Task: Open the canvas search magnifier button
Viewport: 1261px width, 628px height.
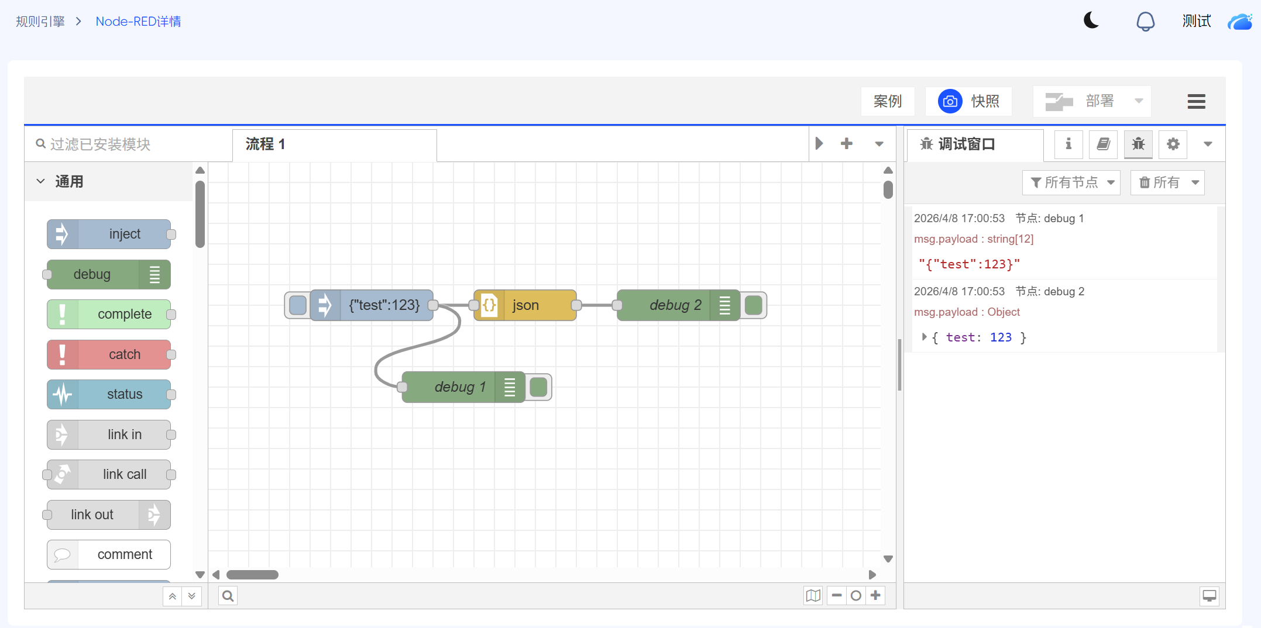Action: [x=228, y=596]
